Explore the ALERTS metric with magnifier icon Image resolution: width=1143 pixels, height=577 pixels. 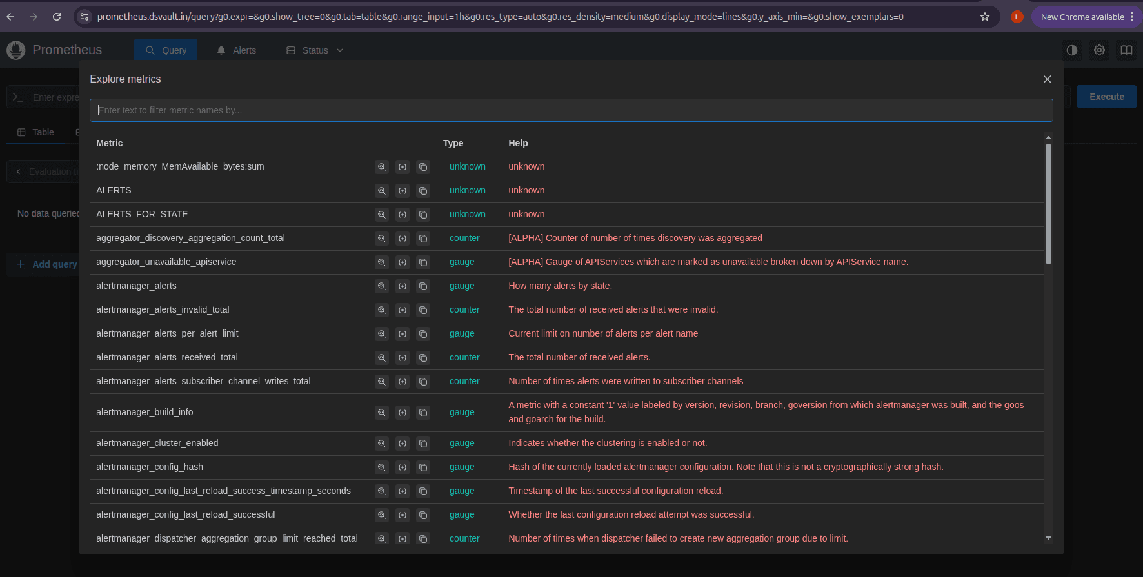(x=382, y=191)
